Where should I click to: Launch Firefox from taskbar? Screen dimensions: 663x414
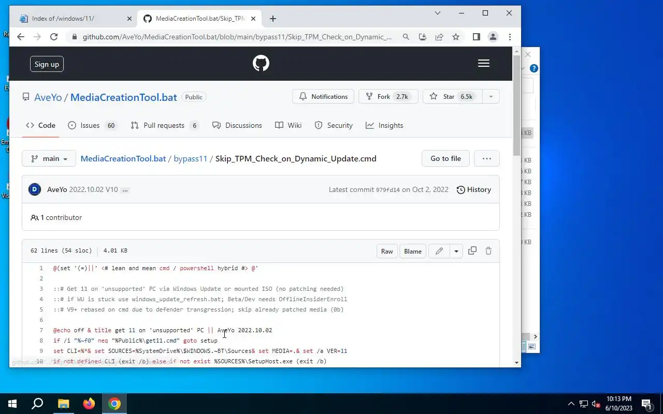89,404
